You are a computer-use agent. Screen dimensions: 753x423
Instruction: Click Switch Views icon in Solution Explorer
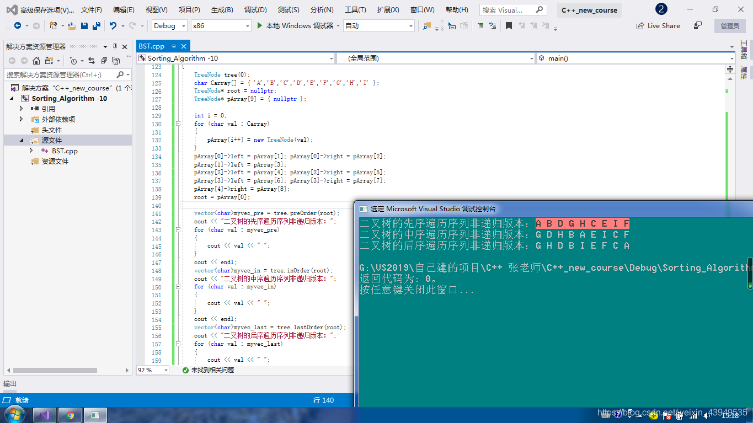[x=49, y=61]
